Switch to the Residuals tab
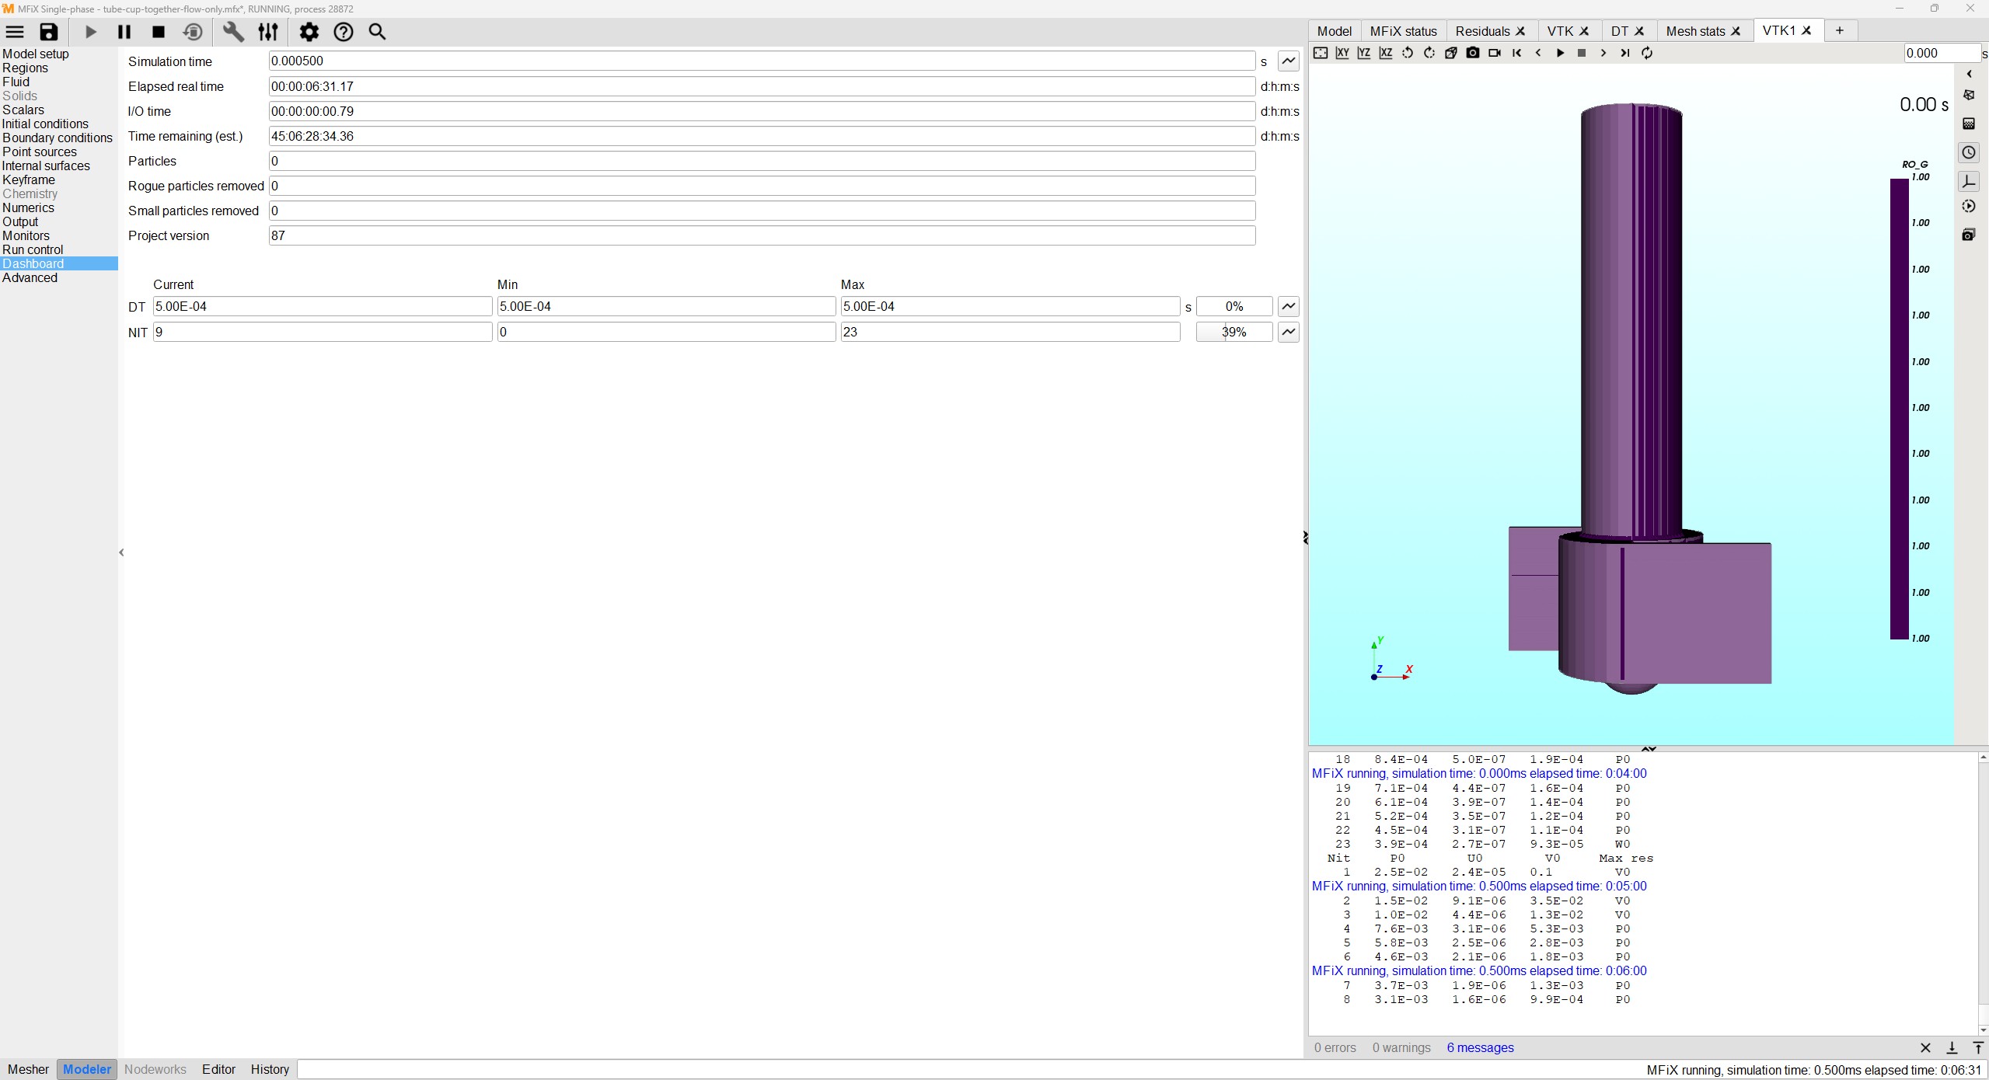 (x=1482, y=31)
